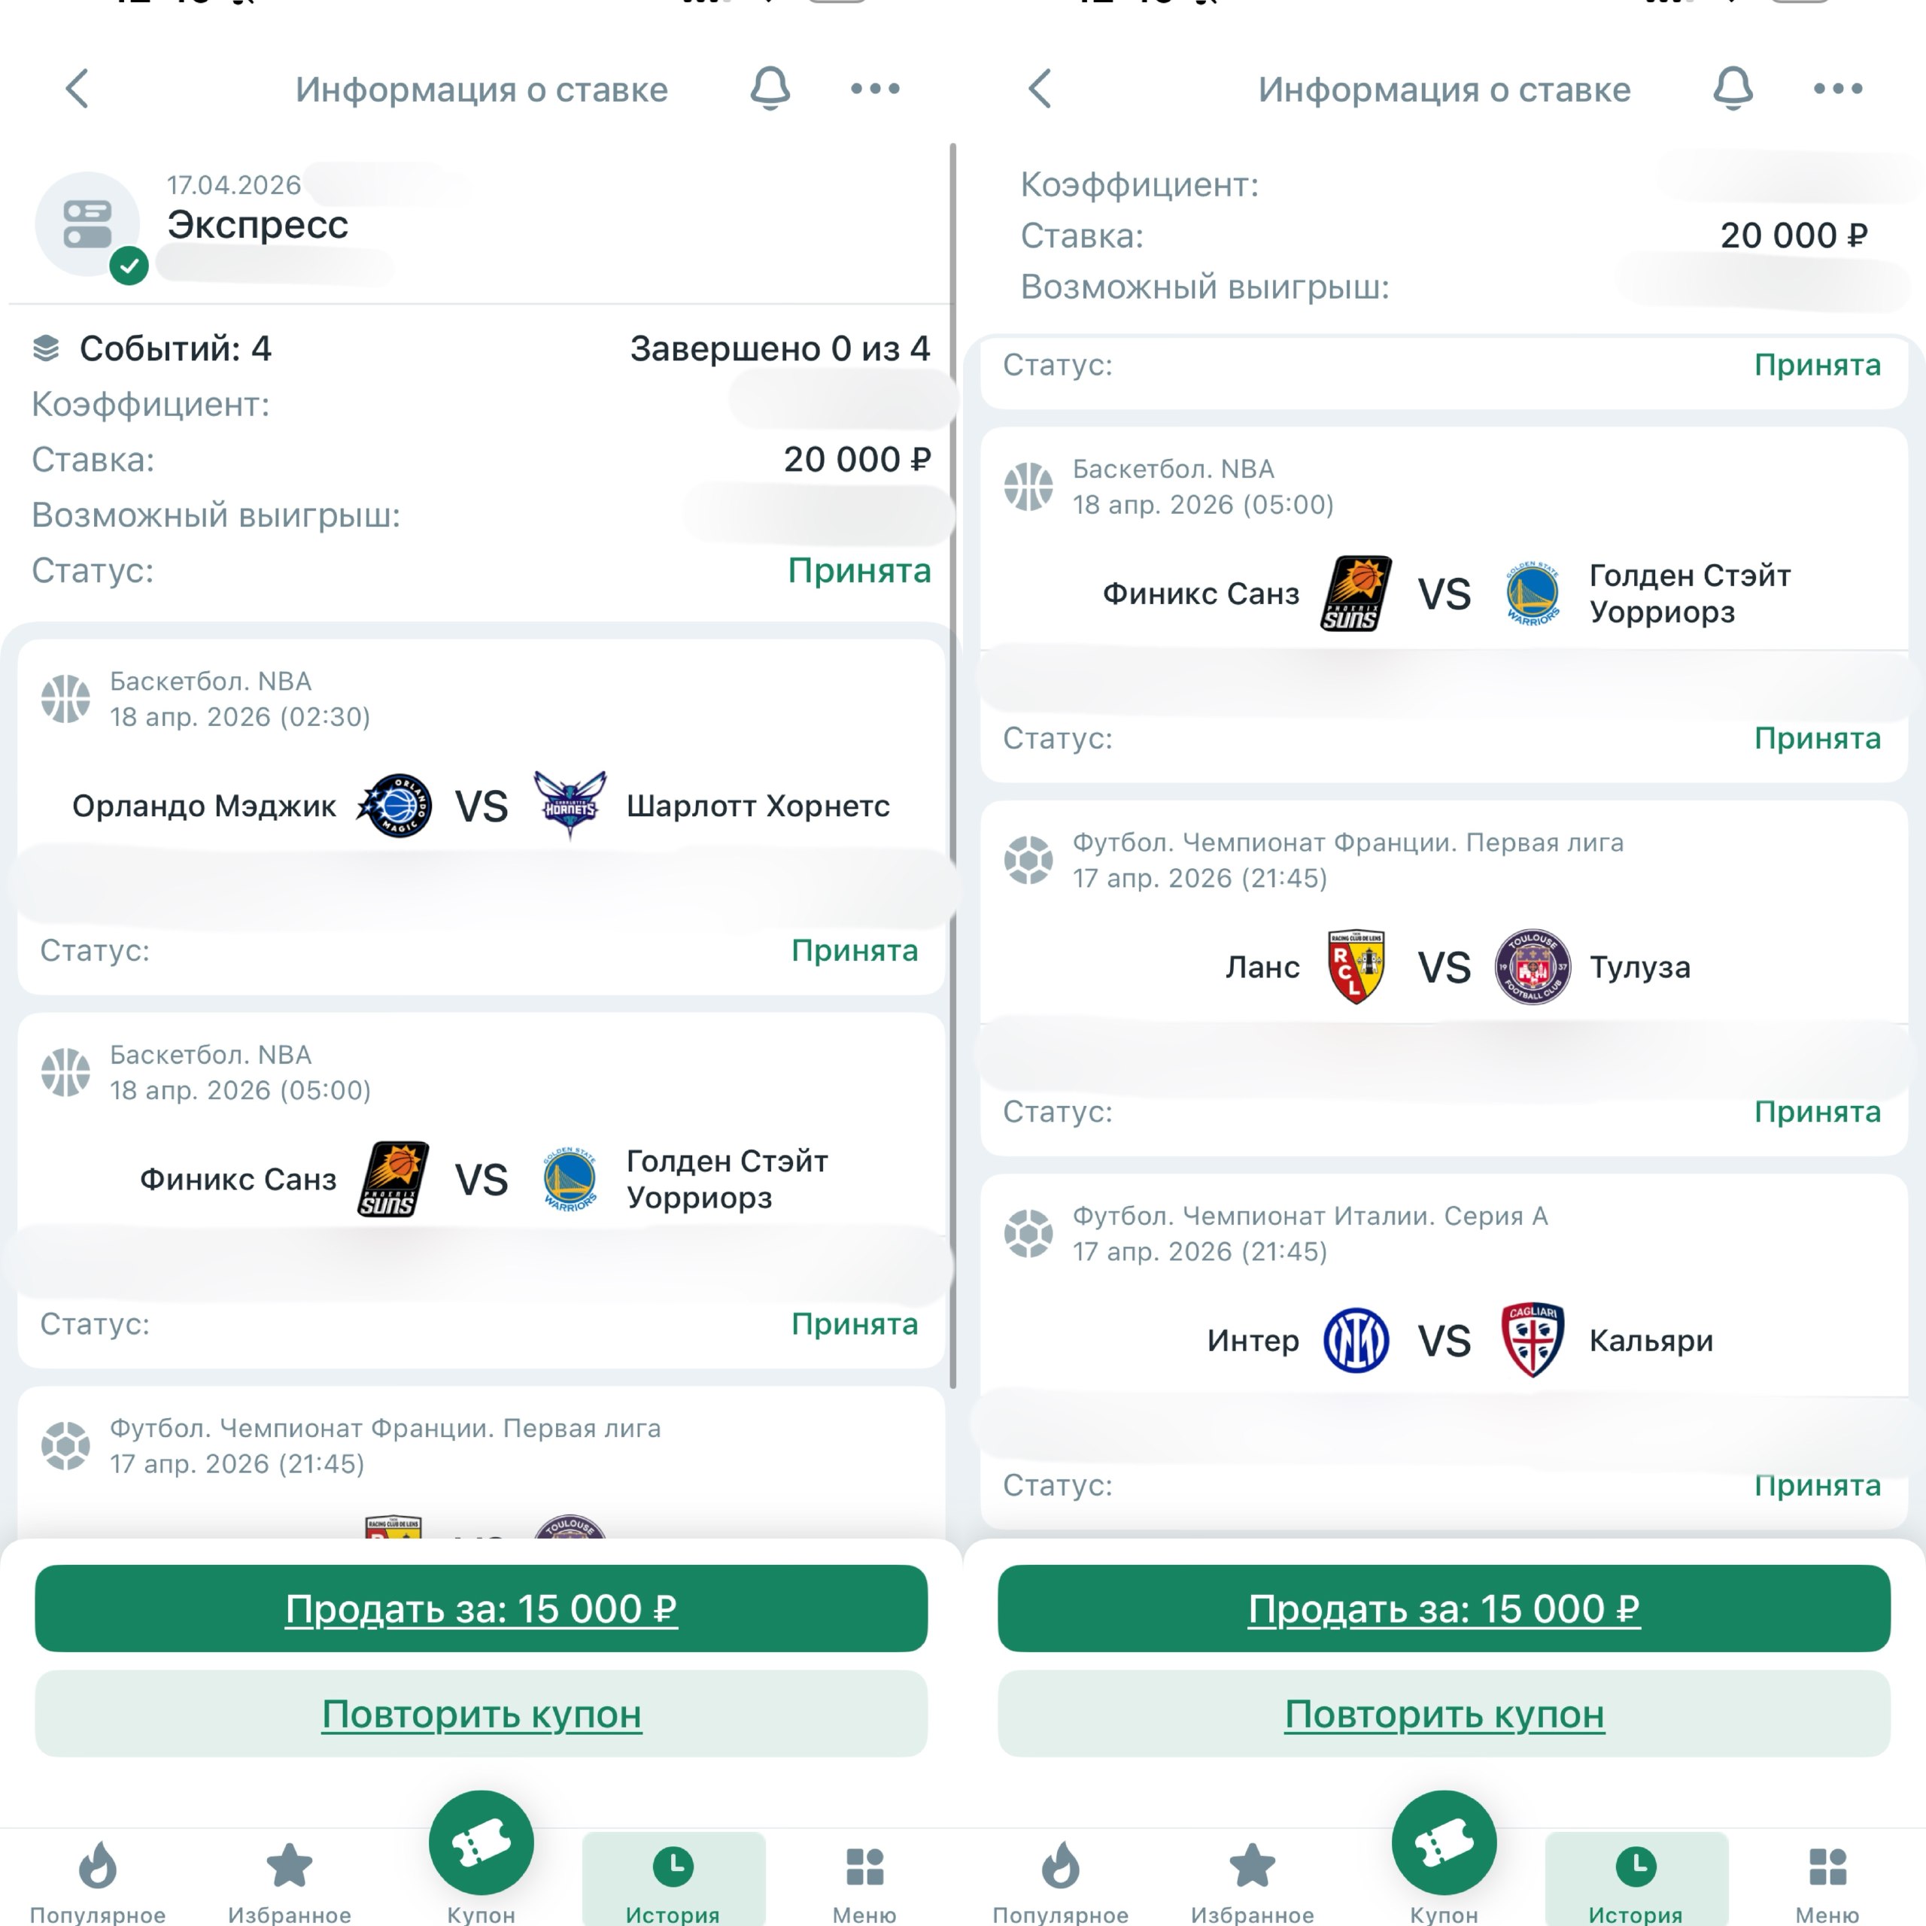This screenshot has width=1926, height=1926.
Task: Click the Inter Milan team logo
Action: [x=1356, y=1340]
